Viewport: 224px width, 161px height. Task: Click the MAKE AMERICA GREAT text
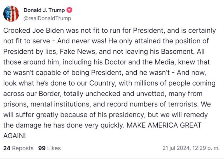coord(164,125)
